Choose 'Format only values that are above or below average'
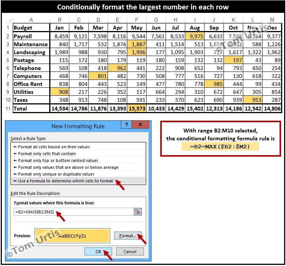The height and width of the screenshot is (266, 286). pyautogui.click(x=78, y=167)
